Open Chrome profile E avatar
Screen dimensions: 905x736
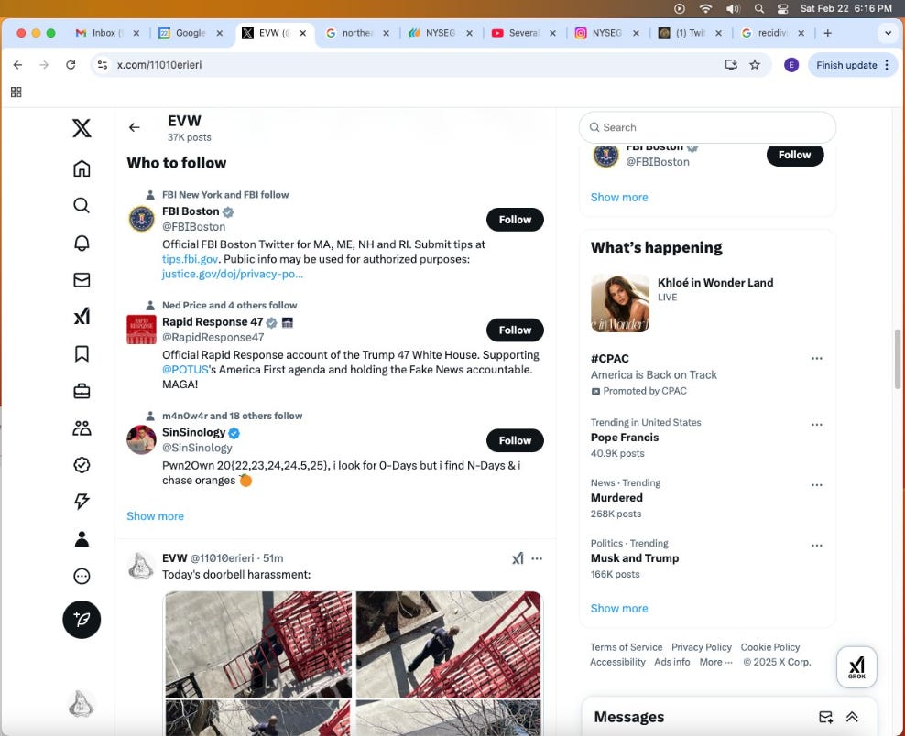click(x=791, y=65)
